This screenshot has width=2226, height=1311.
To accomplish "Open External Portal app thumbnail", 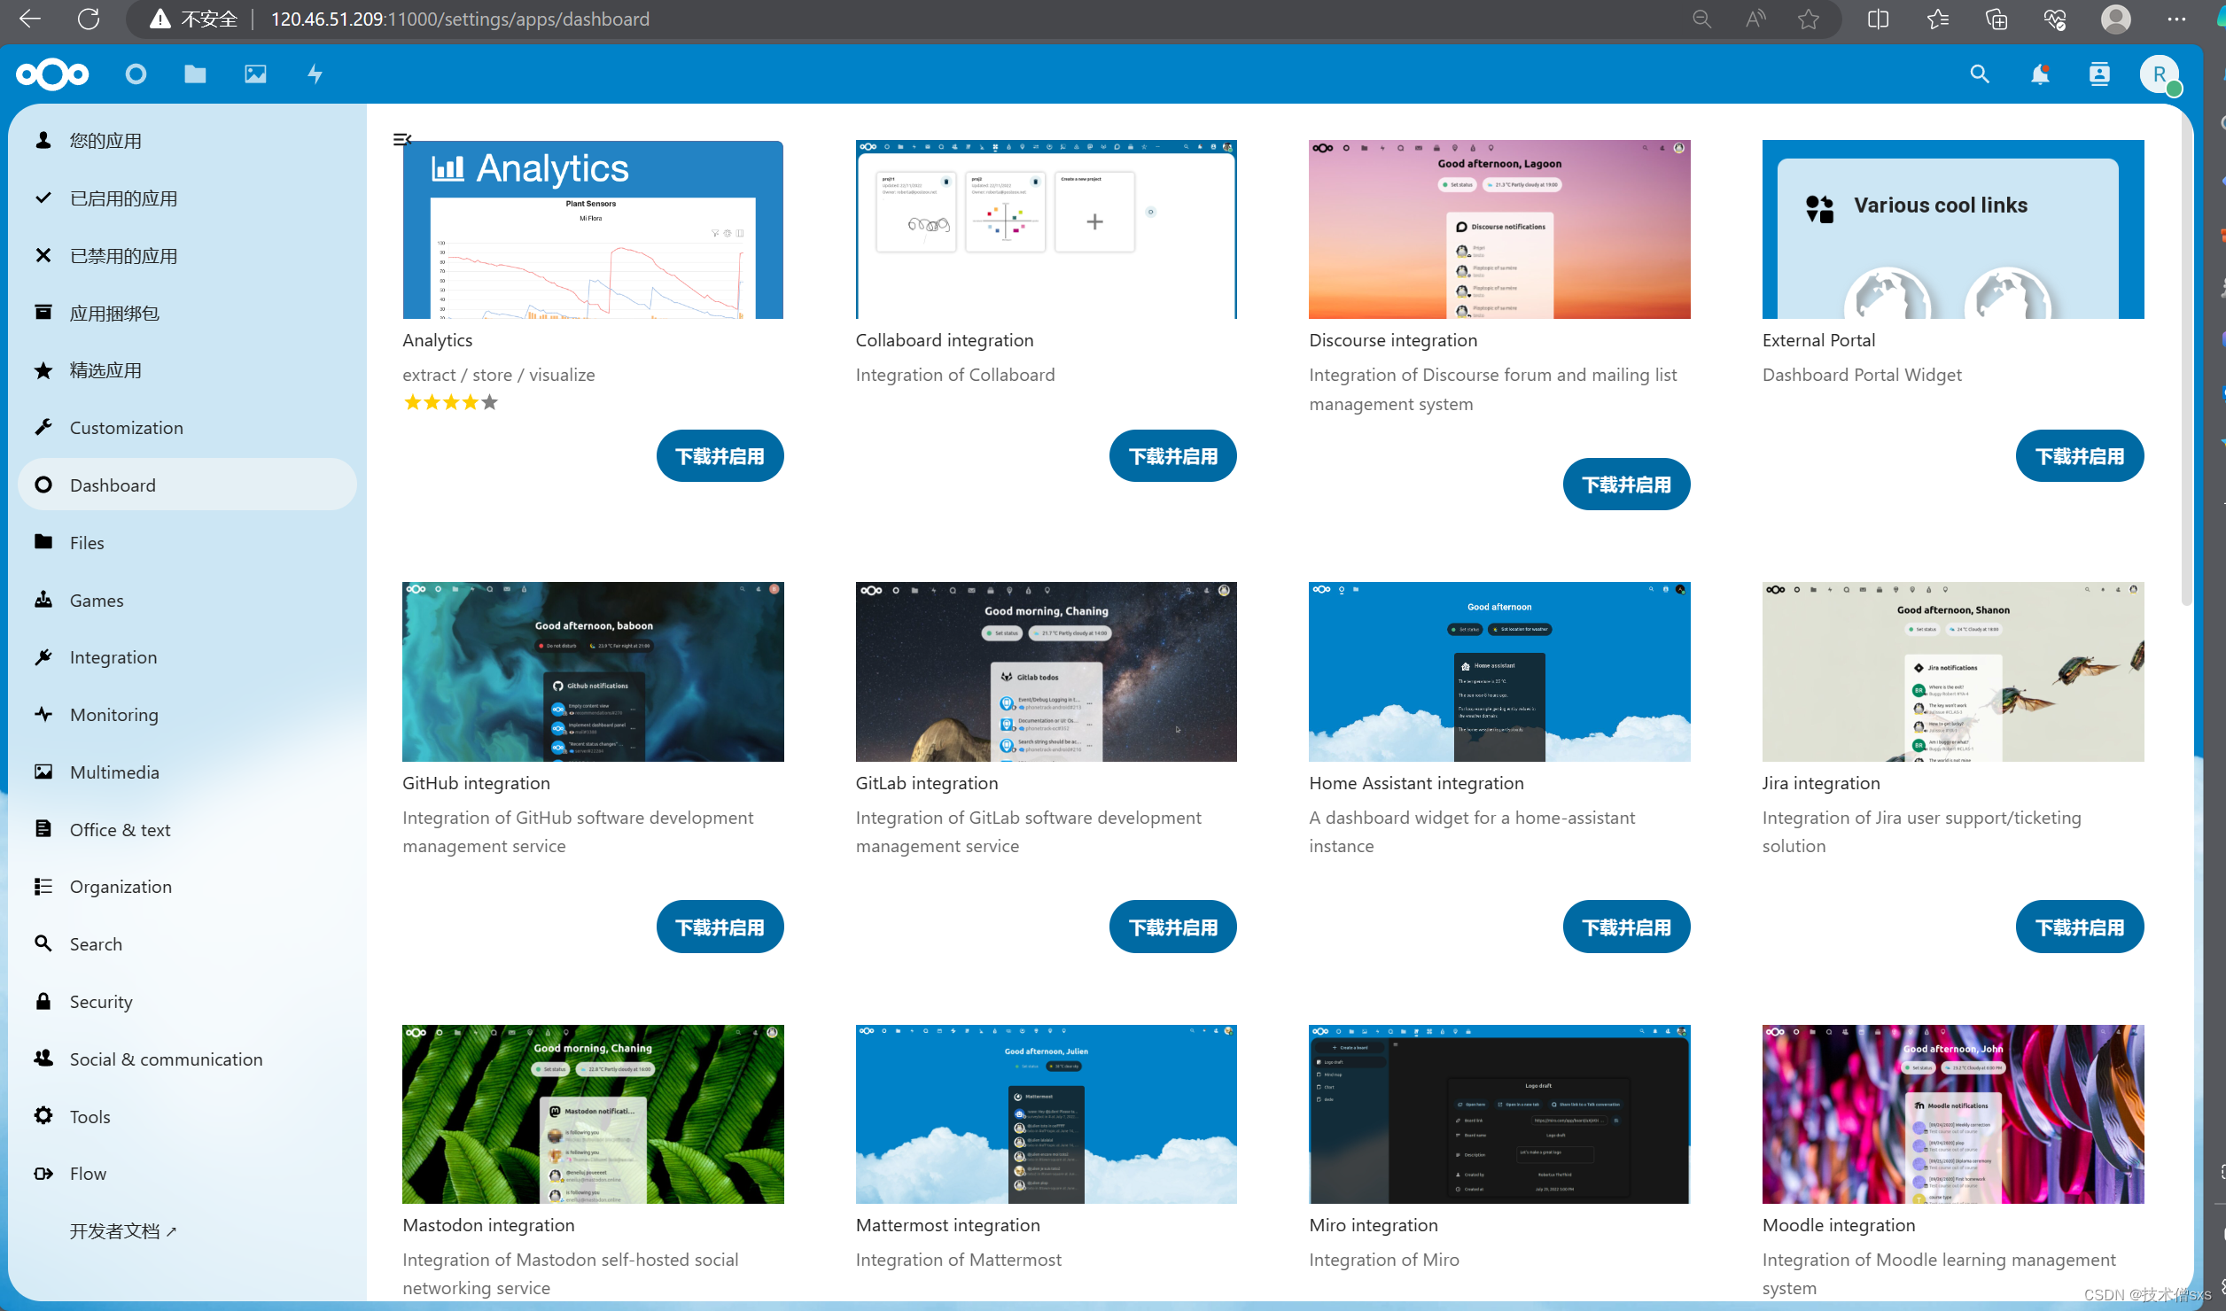I will click(x=1952, y=229).
